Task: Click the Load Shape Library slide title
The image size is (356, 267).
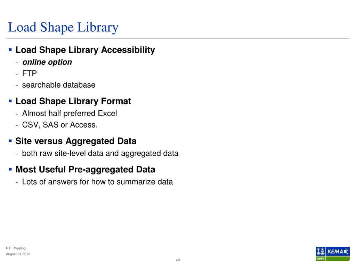Action: click(63, 27)
